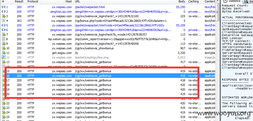Sort sessions by Body column header

pos(182,1)
